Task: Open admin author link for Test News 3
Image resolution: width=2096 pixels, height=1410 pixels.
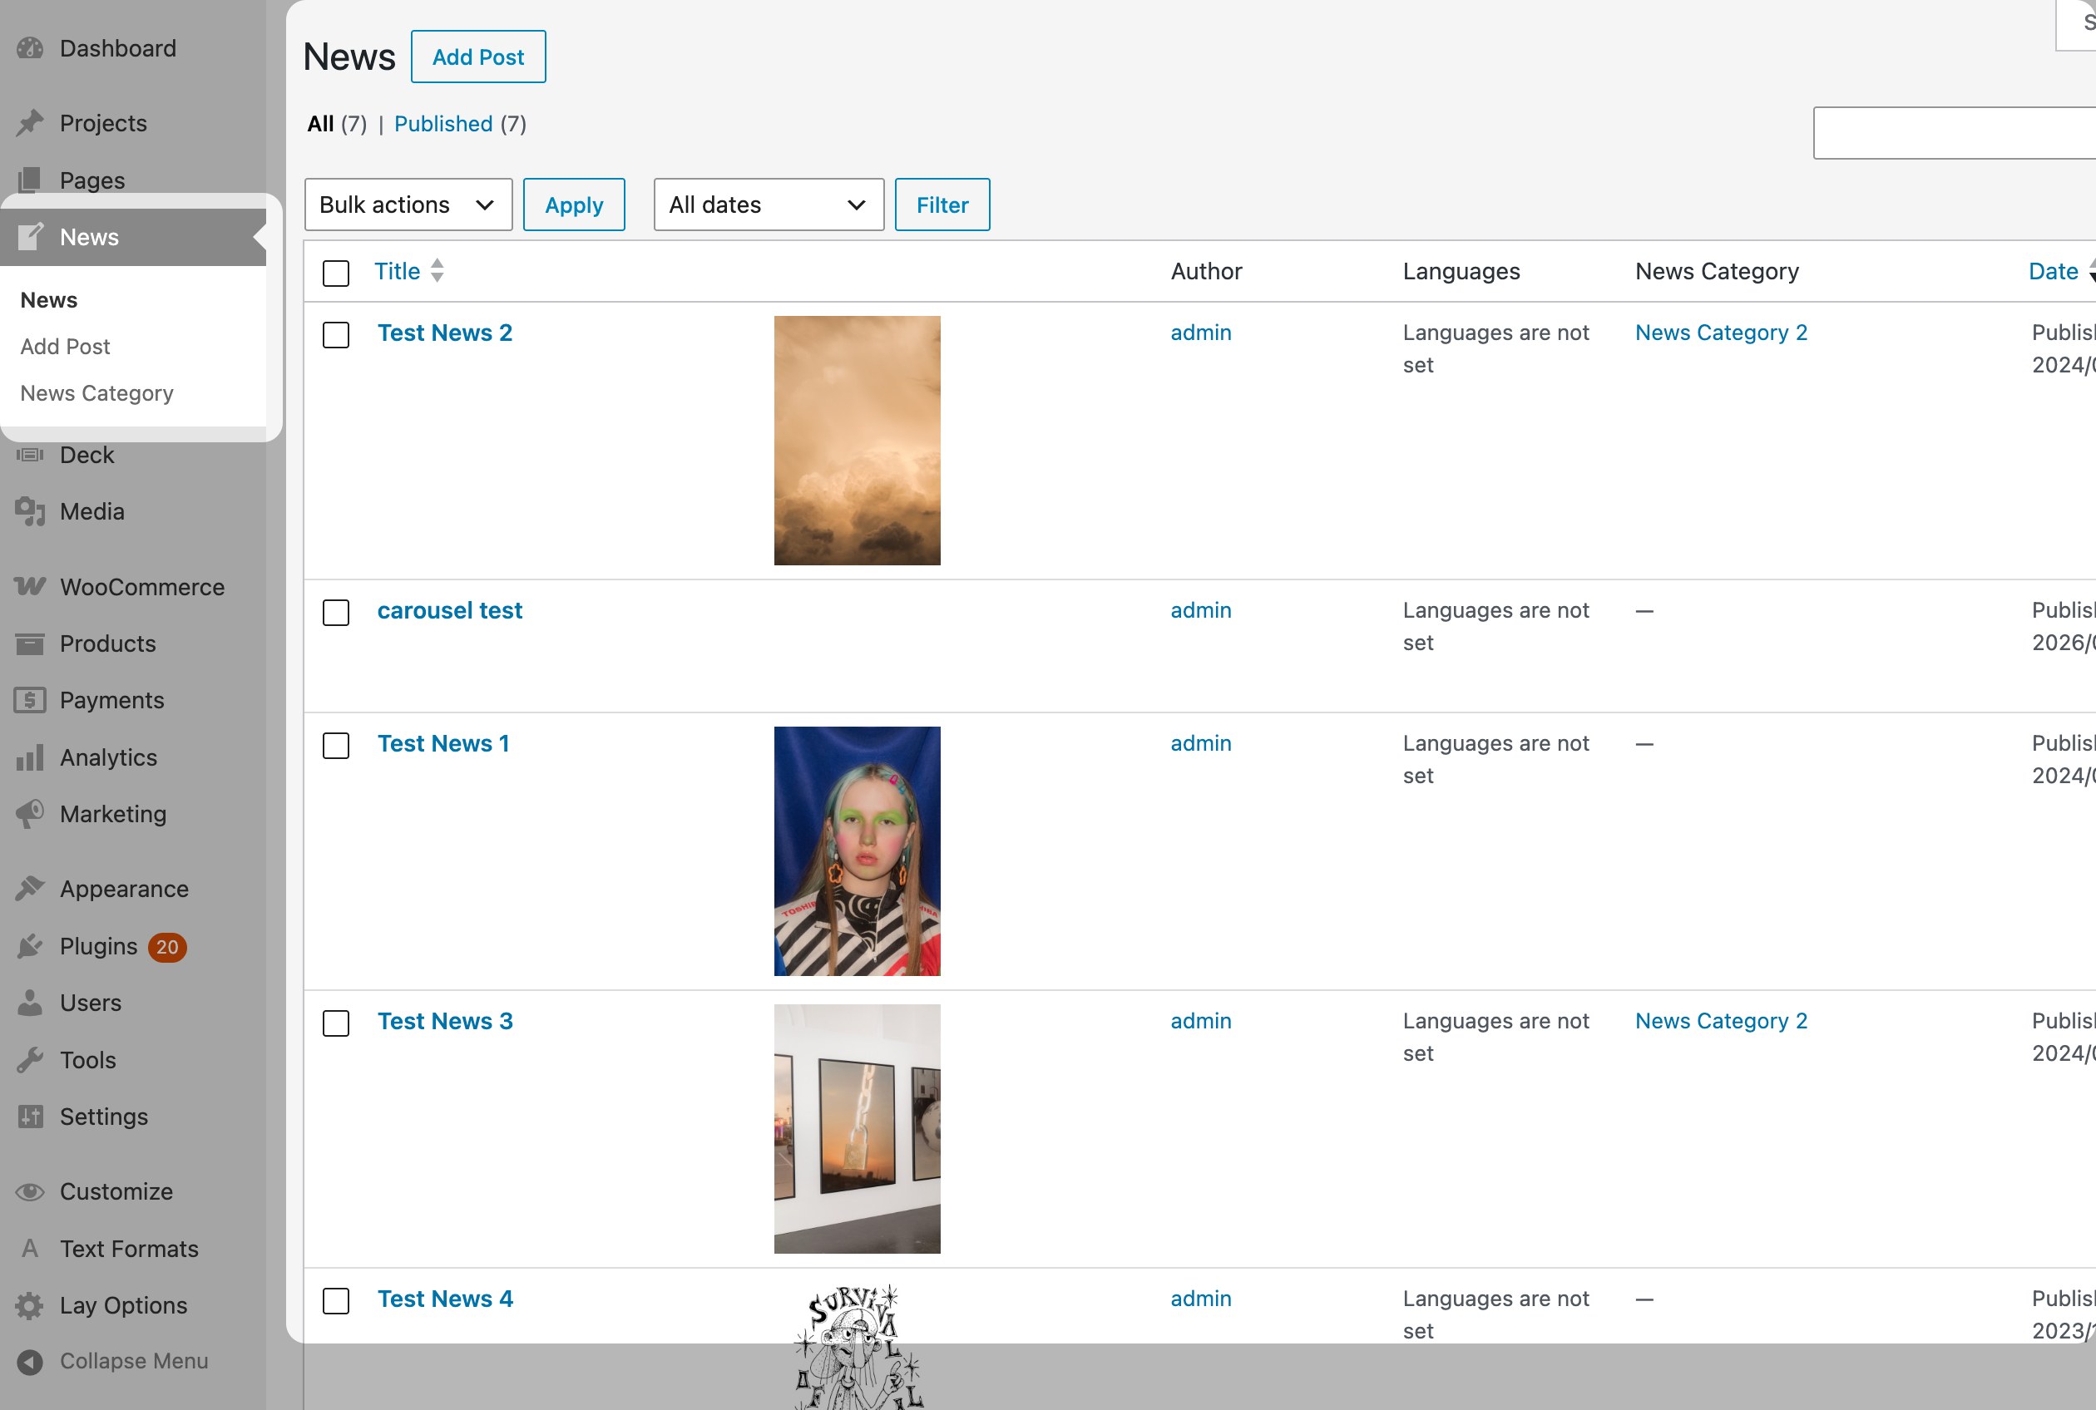Action: pos(1201,1022)
